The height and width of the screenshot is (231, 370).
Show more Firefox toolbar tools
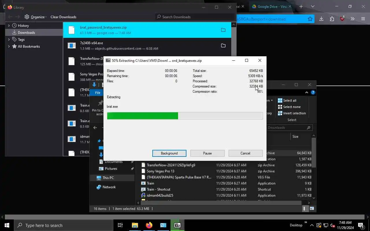tap(352, 19)
